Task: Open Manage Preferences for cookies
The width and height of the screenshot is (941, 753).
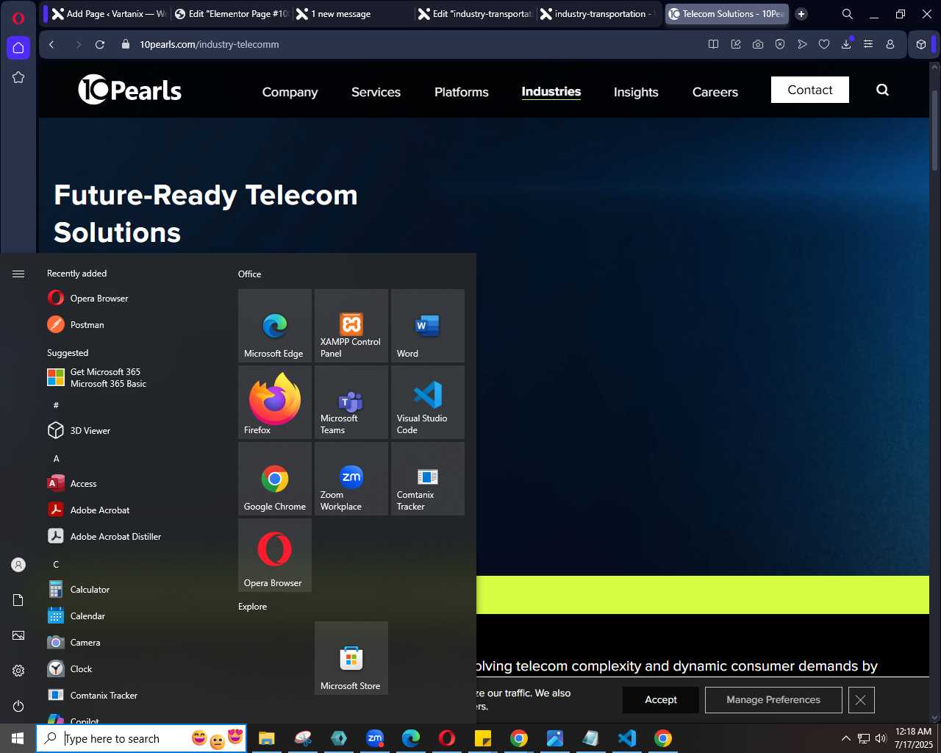Action: [773, 700]
